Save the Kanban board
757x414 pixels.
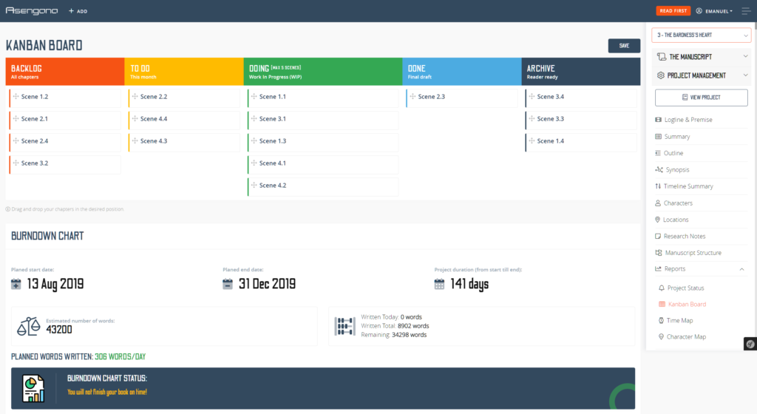pyautogui.click(x=624, y=46)
